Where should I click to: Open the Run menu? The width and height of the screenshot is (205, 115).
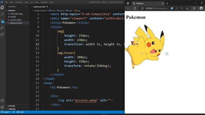[x=37, y=2]
